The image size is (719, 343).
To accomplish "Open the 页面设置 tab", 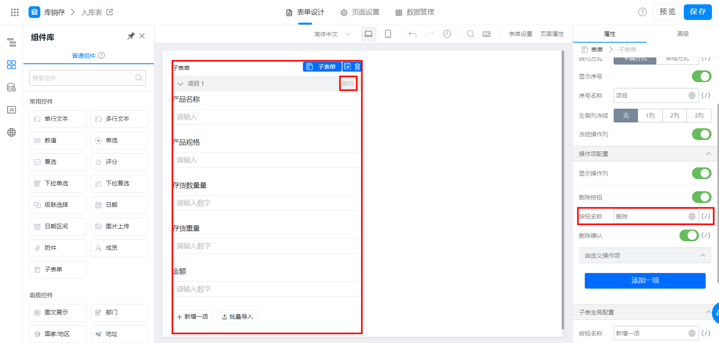I will 360,12.
